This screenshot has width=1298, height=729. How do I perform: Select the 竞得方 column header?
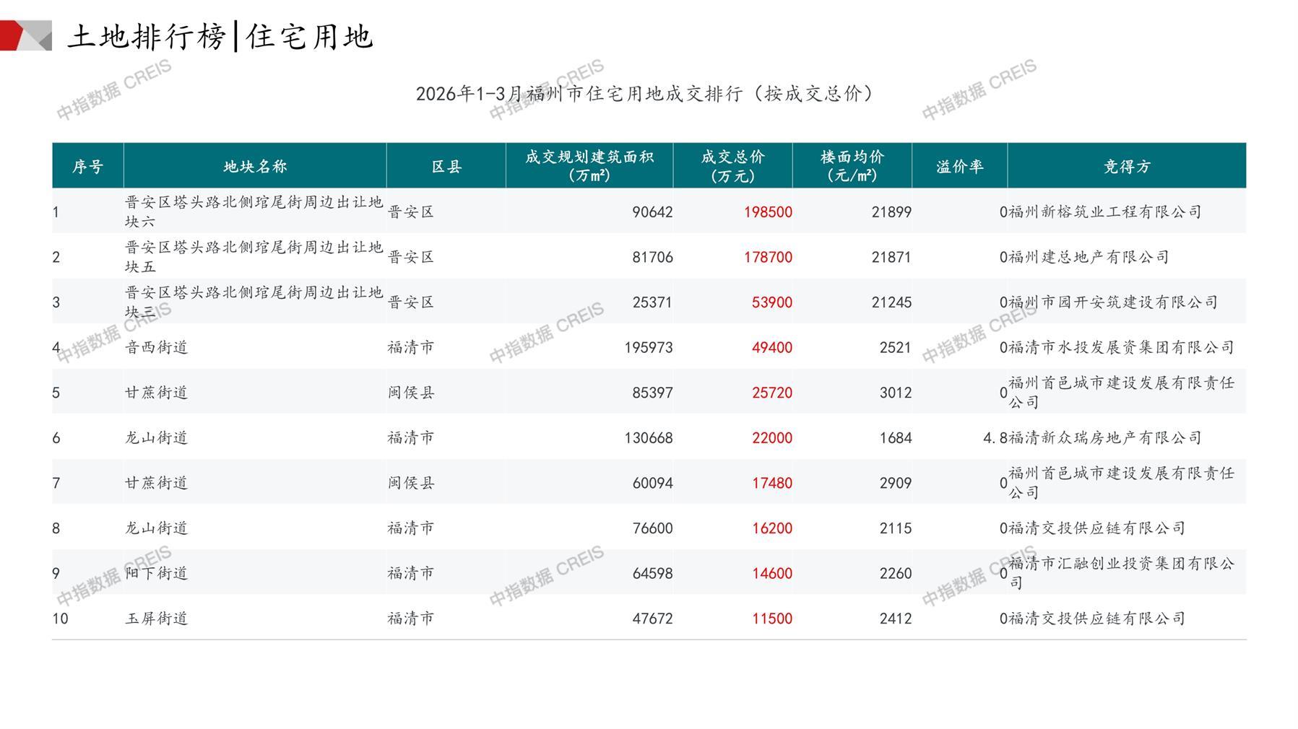click(1126, 167)
